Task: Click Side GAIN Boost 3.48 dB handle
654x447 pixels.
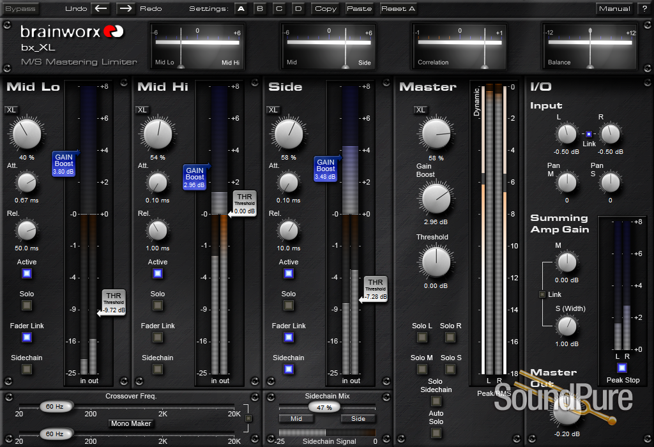Action: [x=326, y=169]
